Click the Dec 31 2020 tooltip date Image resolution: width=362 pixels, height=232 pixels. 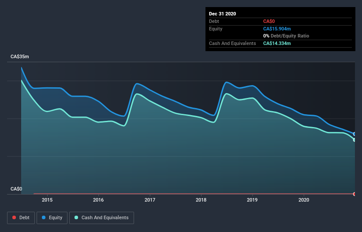tap(222, 14)
